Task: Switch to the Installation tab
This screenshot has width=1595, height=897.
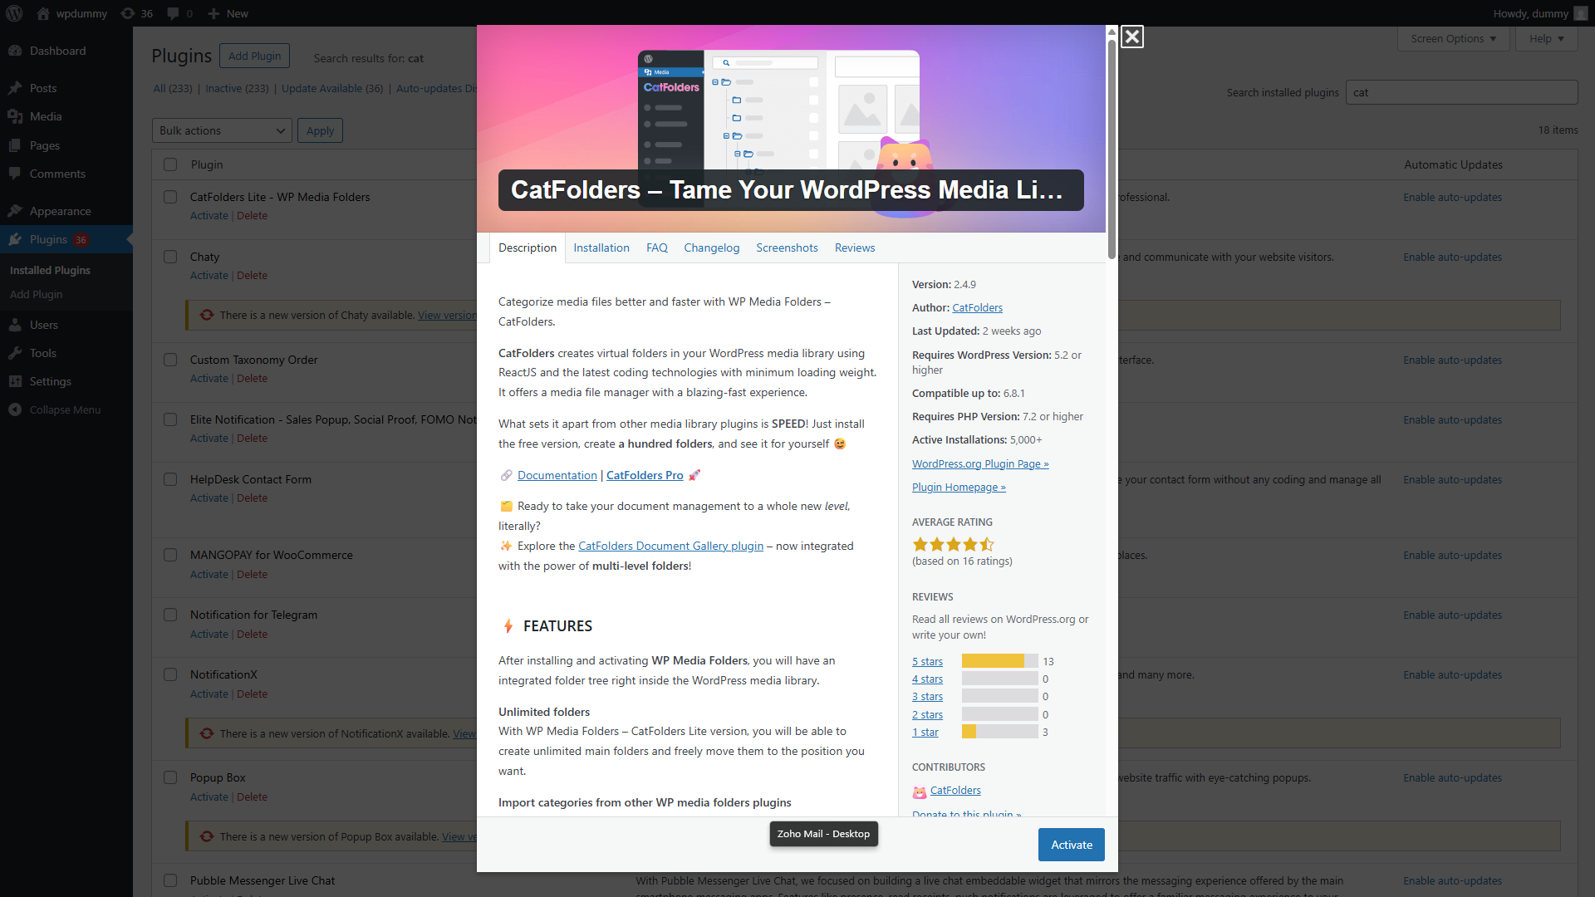Action: point(601,248)
